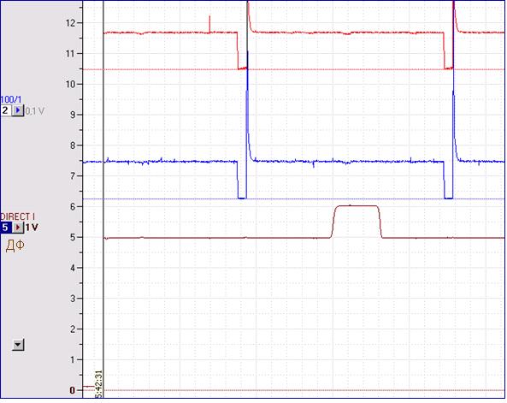Screen dimensions: 507x403
Task: Open the gray dropdown arrow at bottom left
Action: pos(18,345)
